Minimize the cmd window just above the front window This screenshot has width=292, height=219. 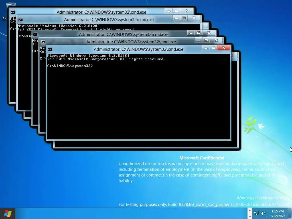pos(198,40)
